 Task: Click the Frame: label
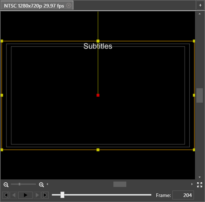pos(163,195)
